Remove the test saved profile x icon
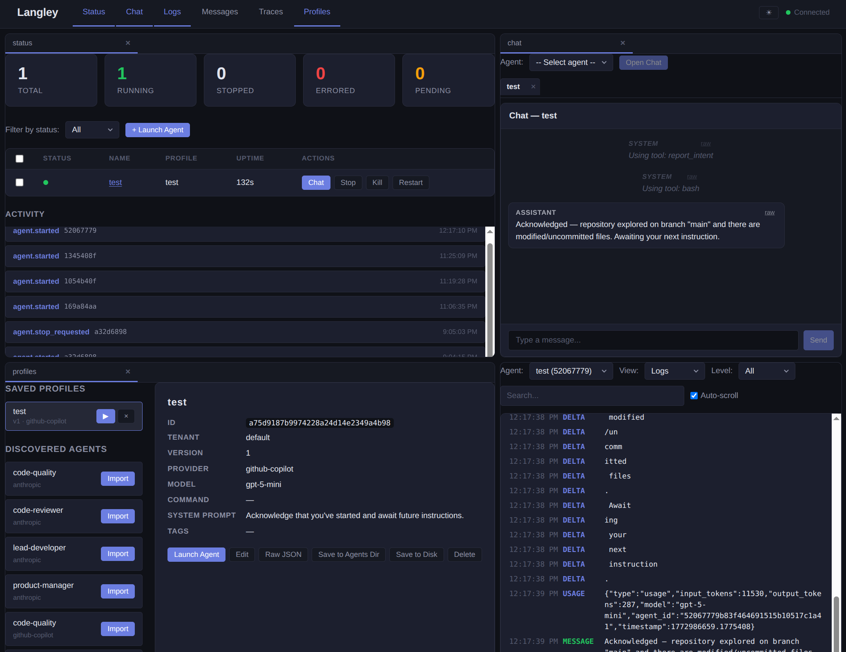Viewport: 846px width, 652px height. (126, 416)
